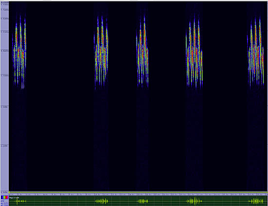Select the third song burst in spectrogram
Viewport: 268px width, 206px height.
[x=142, y=51]
